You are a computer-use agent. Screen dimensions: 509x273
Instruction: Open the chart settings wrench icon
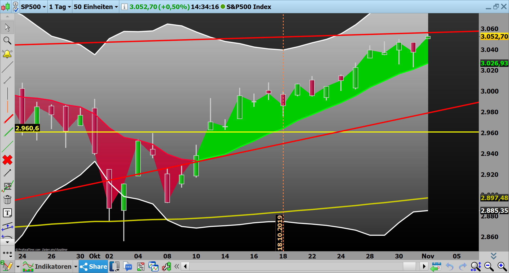tap(166, 266)
